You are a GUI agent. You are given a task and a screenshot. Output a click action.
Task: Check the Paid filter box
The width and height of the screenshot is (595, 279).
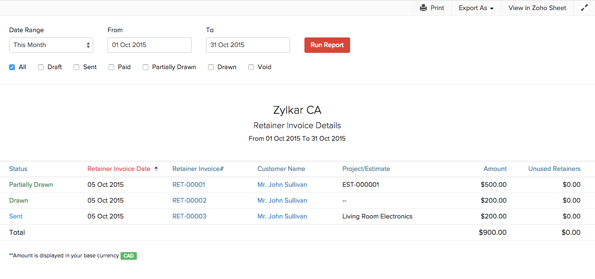click(111, 67)
